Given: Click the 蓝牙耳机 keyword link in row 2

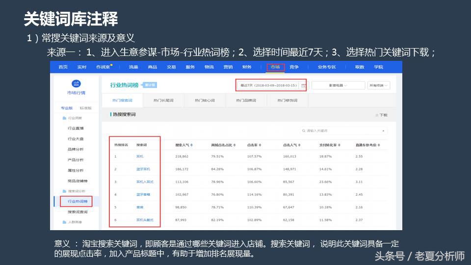Looking at the screenshot, I should pyautogui.click(x=143, y=169).
